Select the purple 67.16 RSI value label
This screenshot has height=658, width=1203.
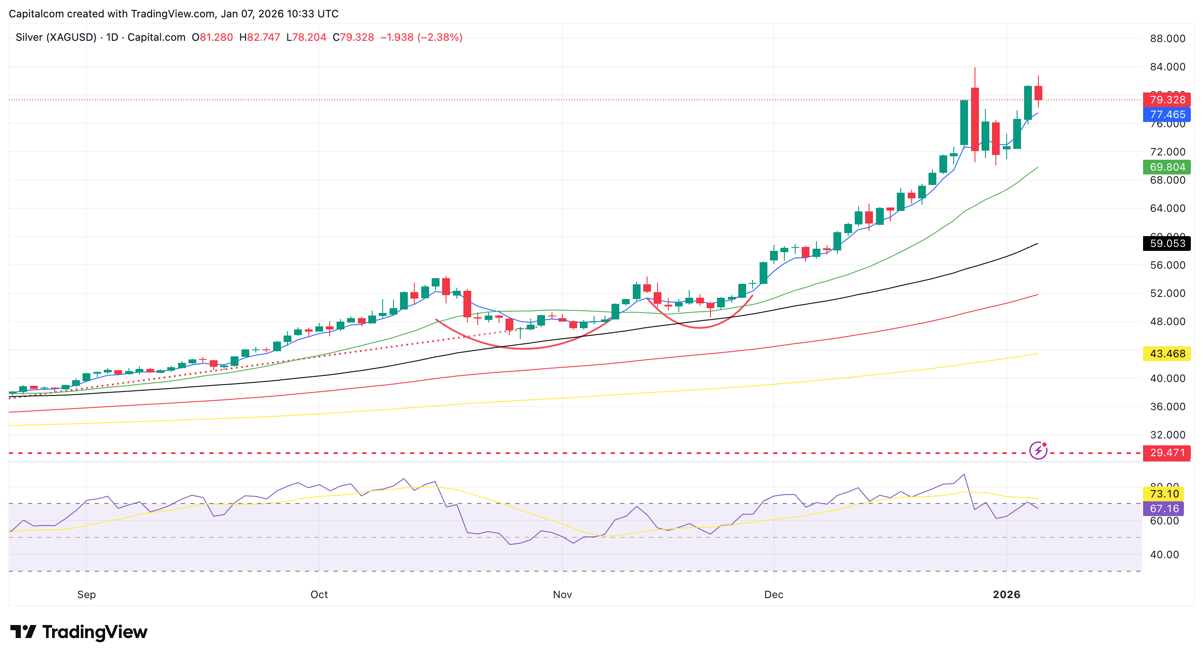(1163, 508)
